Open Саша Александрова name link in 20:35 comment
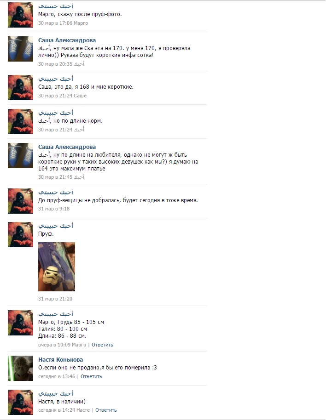This screenshot has width=326, height=420. pos(67,40)
